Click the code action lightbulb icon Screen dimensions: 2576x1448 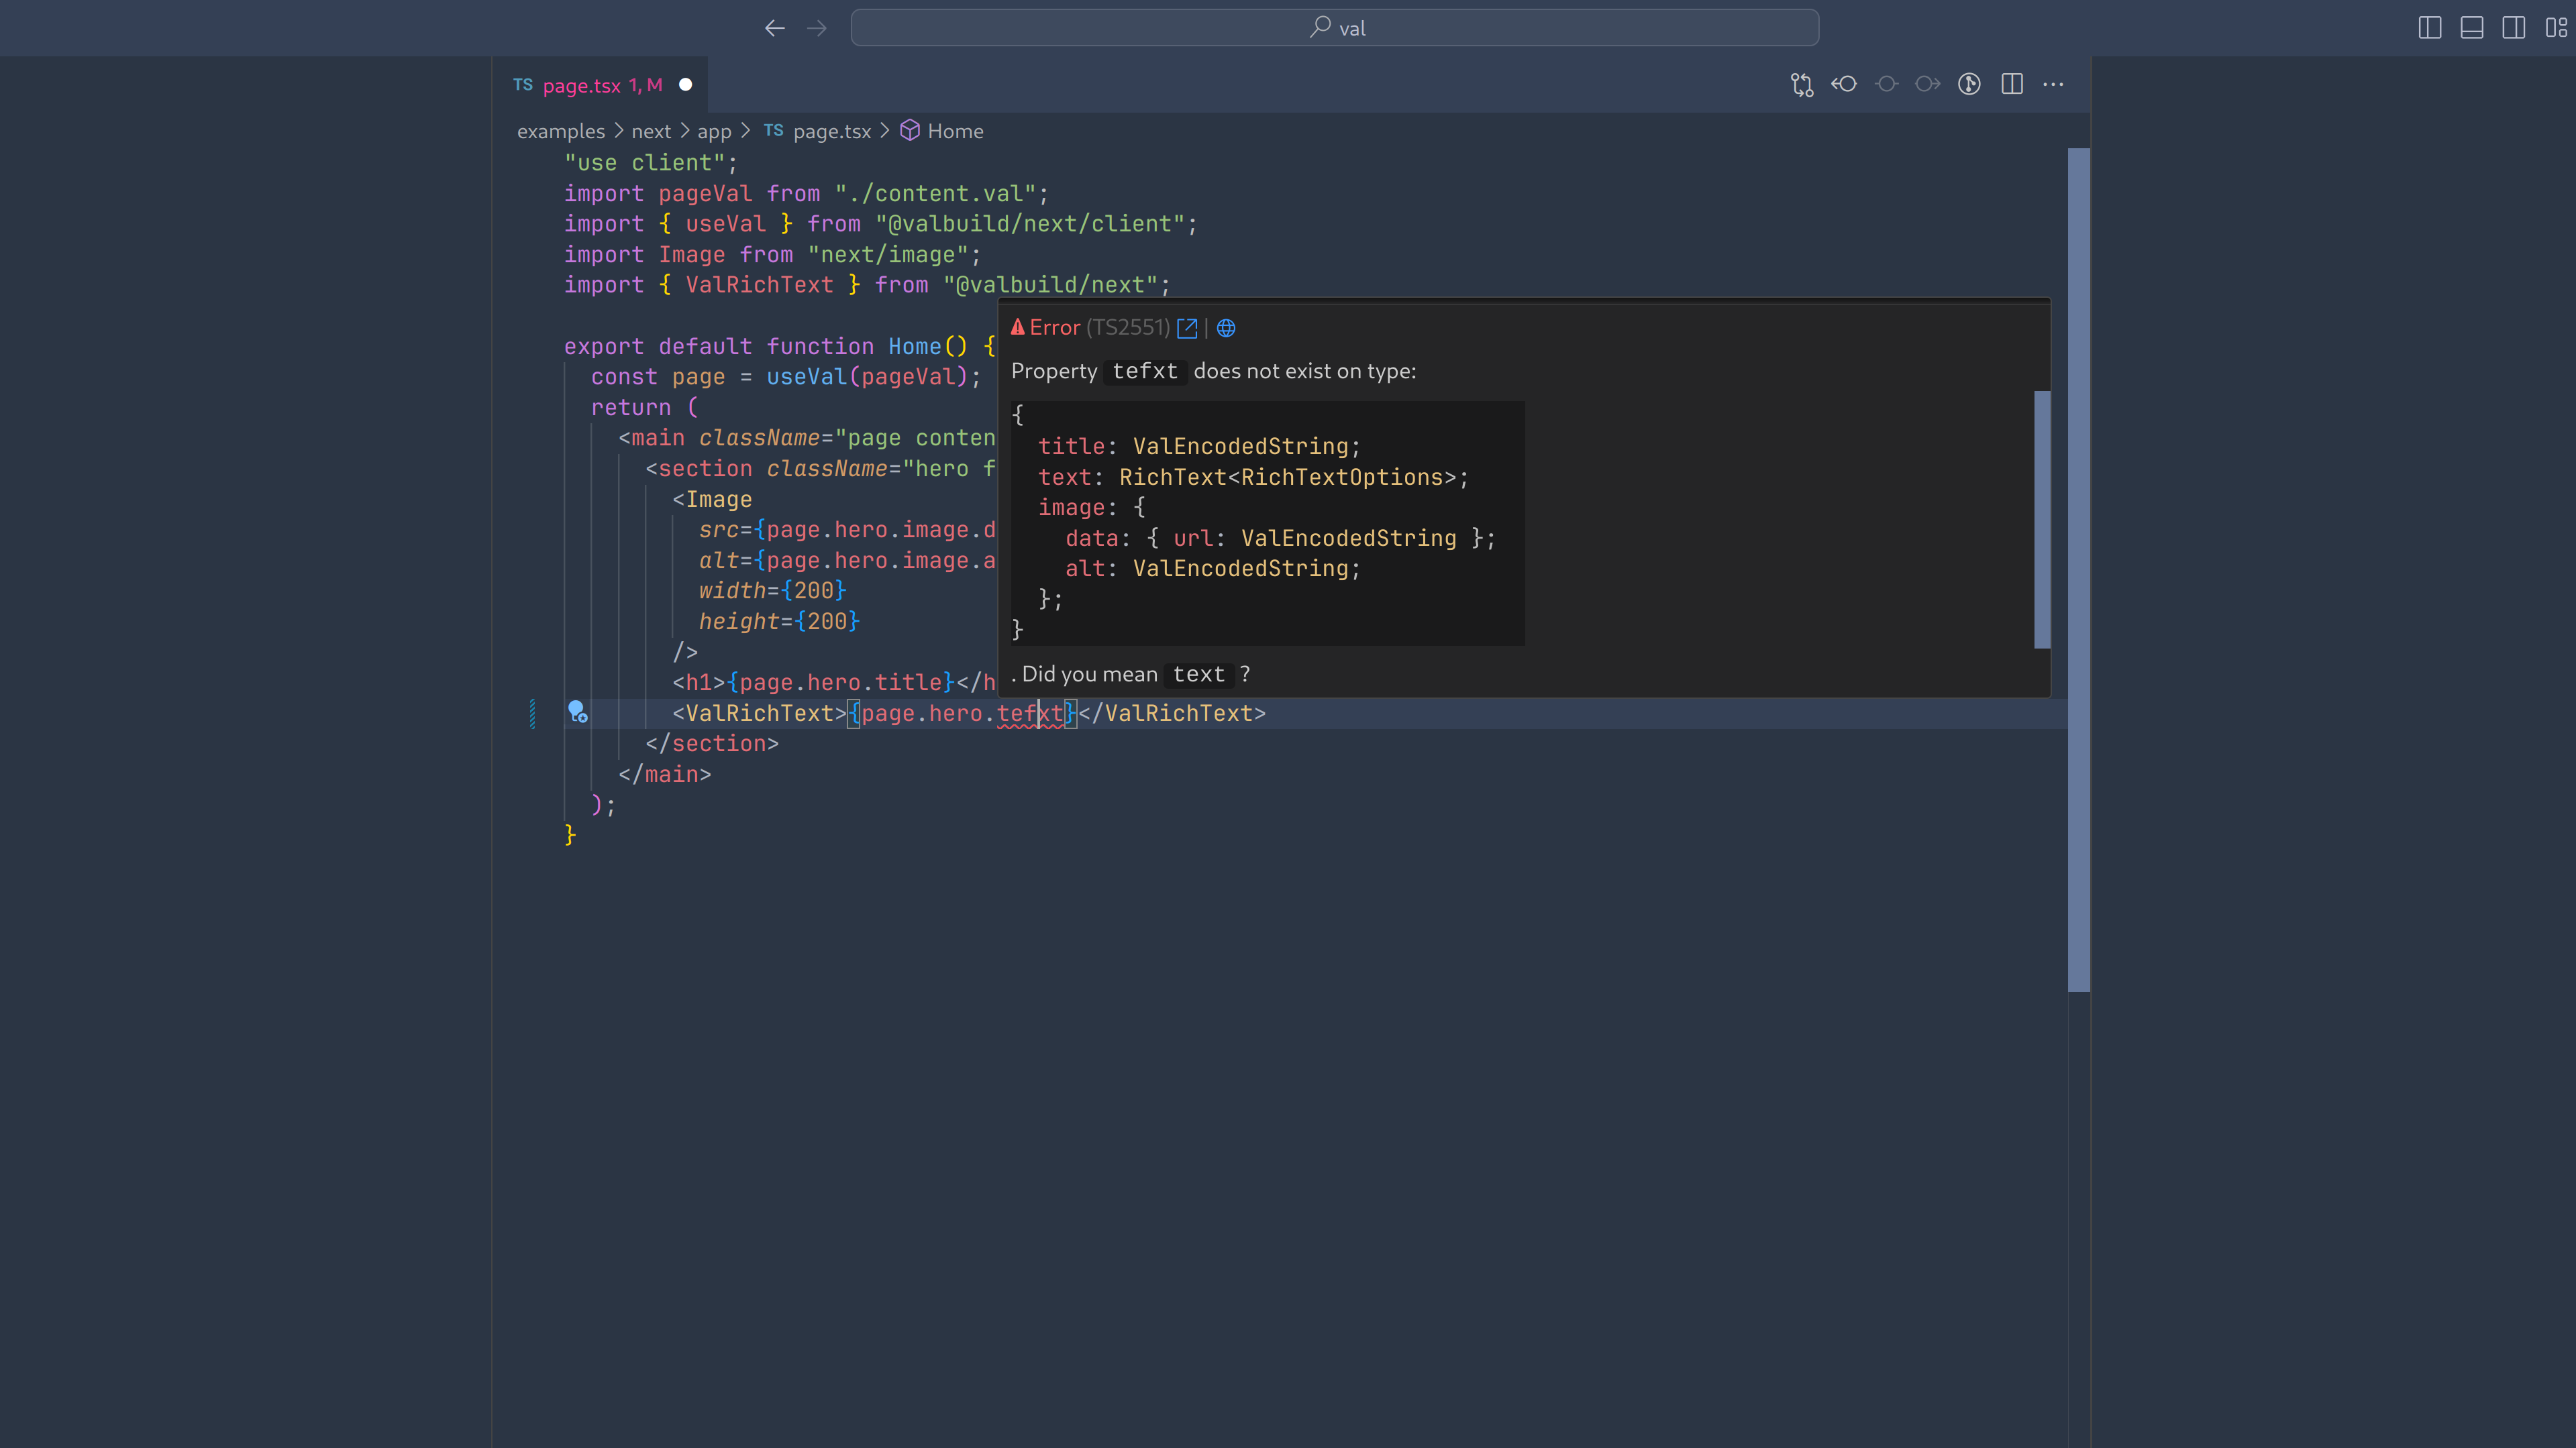click(577, 712)
